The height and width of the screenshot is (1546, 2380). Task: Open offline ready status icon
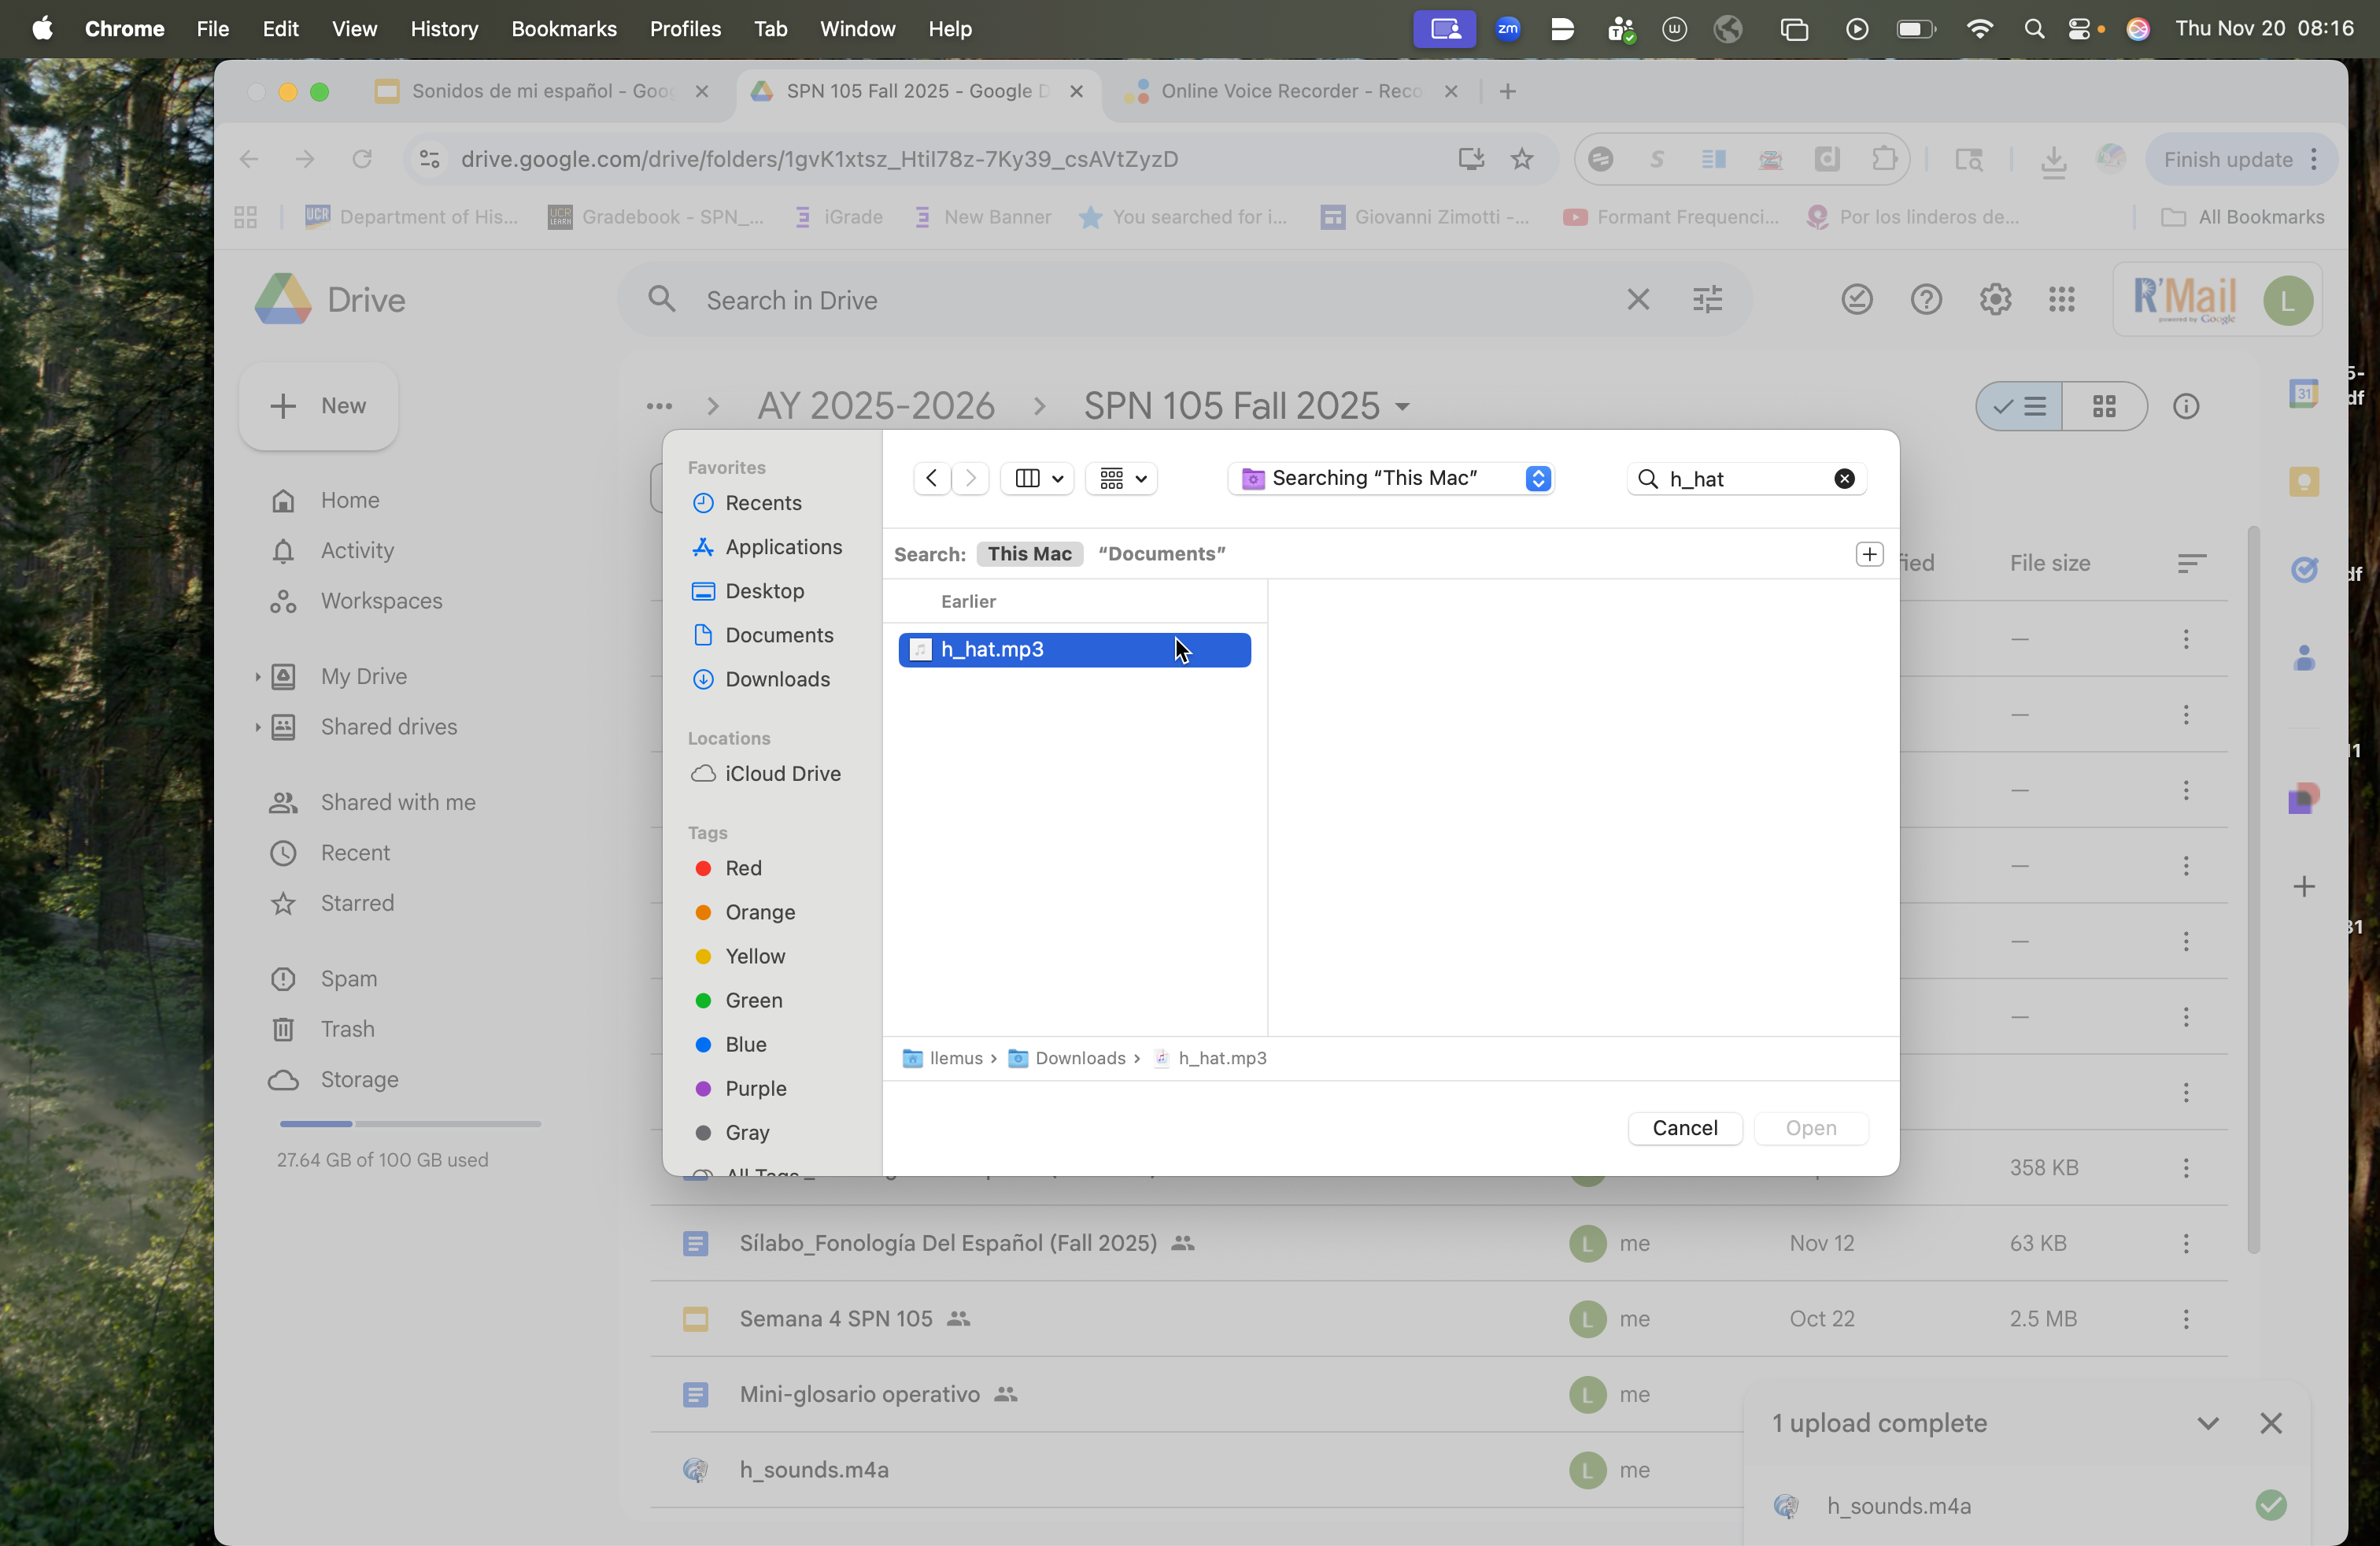click(1857, 299)
